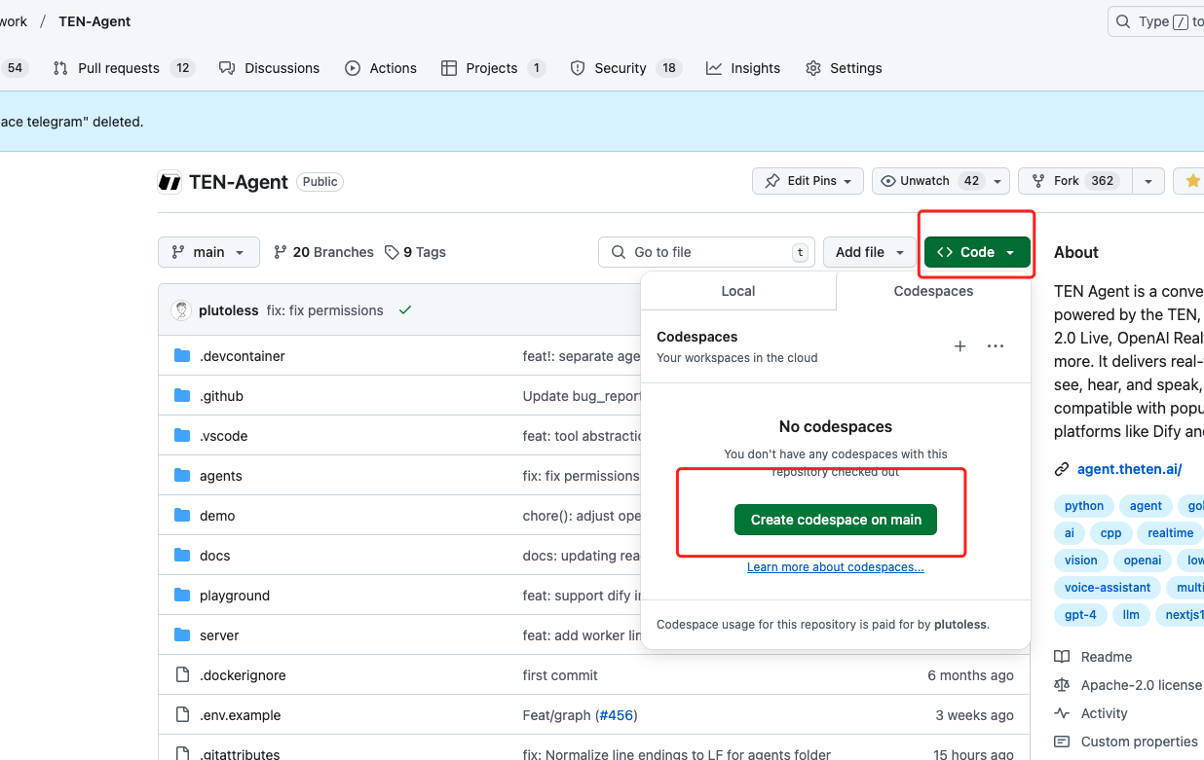
Task: Click the link icon beside agent.theten.ai
Action: [1062, 469]
